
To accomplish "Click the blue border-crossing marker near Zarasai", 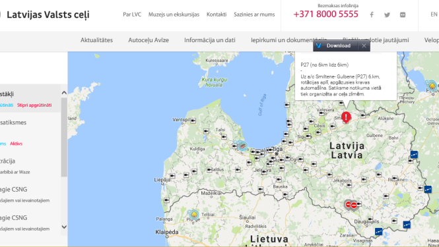I will click(x=378, y=231).
